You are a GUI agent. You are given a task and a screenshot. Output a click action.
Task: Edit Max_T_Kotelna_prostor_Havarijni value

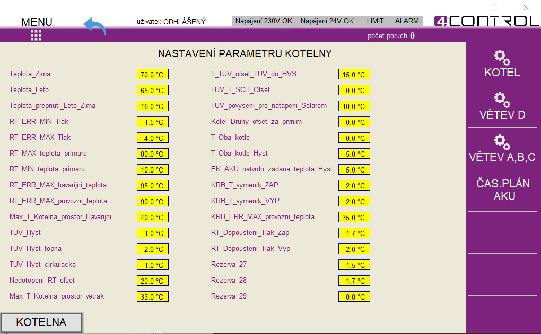pyautogui.click(x=153, y=217)
